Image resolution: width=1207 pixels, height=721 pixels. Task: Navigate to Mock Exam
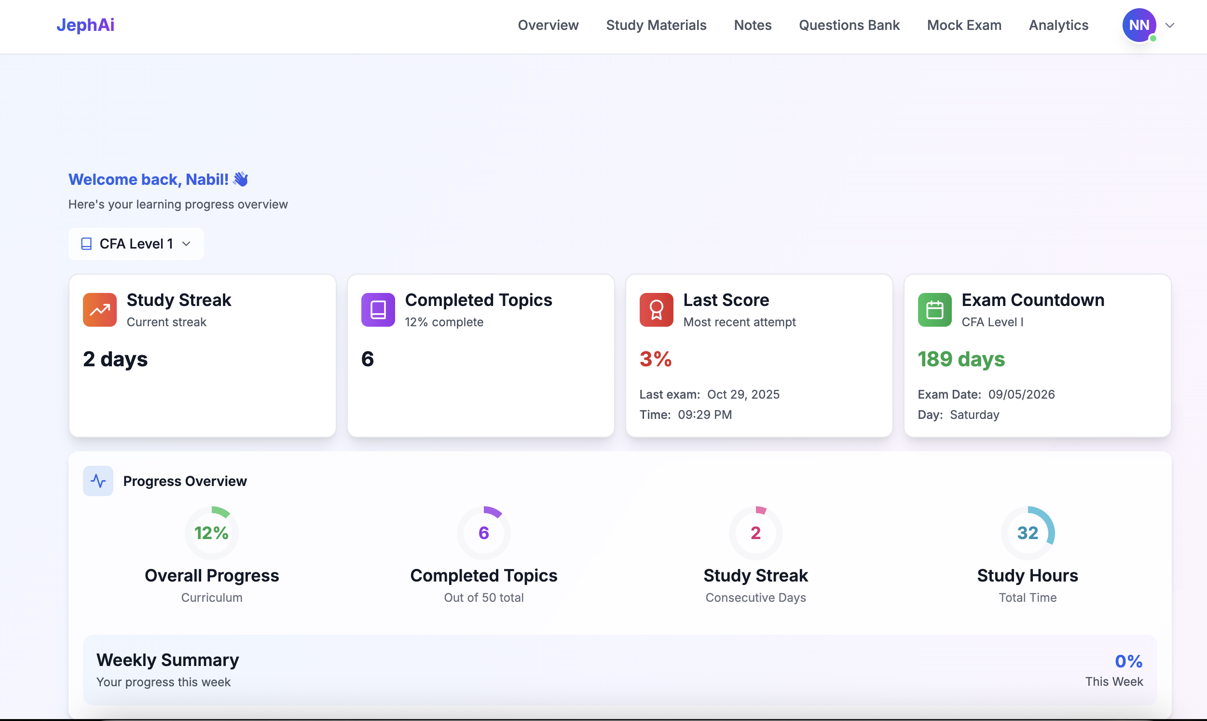[x=964, y=25]
